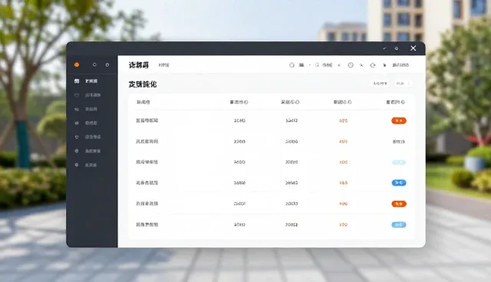The width and height of the screenshot is (491, 282).
Task: Click the small subtitle tab beside the page title
Action: [163, 65]
